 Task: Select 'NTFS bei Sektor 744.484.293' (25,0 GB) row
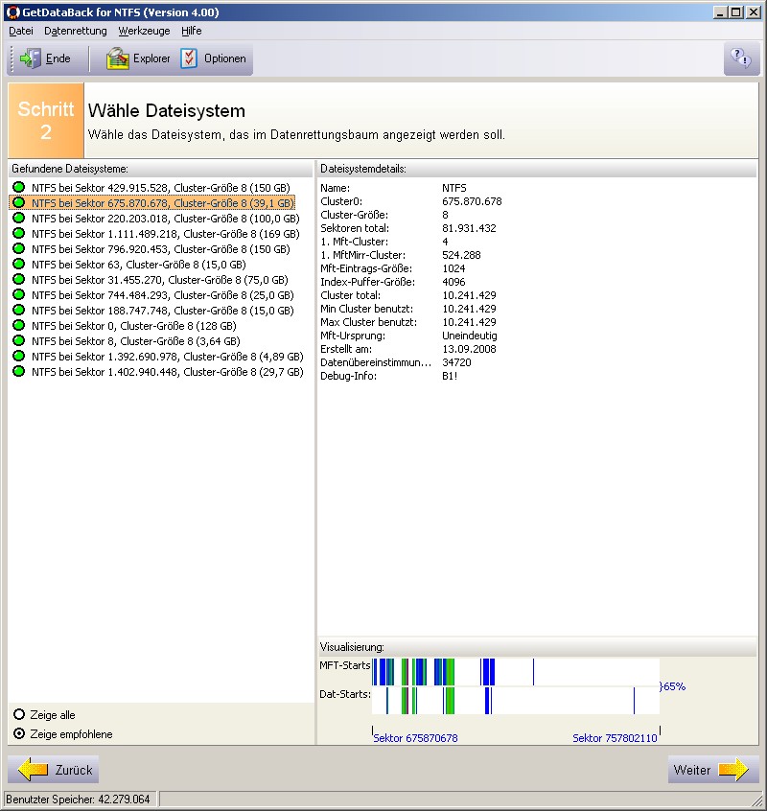tap(163, 295)
